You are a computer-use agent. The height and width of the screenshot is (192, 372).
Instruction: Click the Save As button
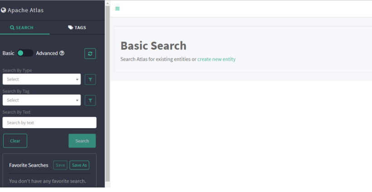(x=79, y=165)
